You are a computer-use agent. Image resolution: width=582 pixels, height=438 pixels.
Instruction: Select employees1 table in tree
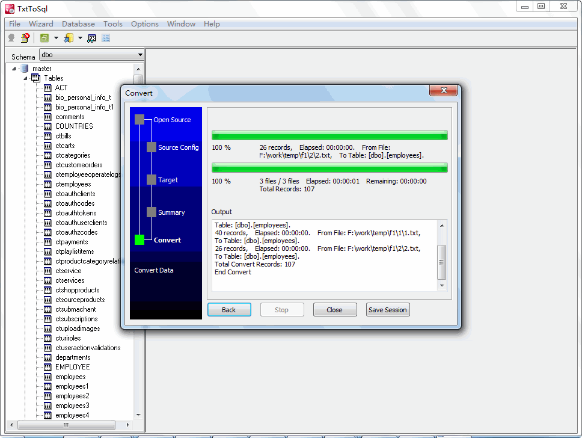coord(72,386)
